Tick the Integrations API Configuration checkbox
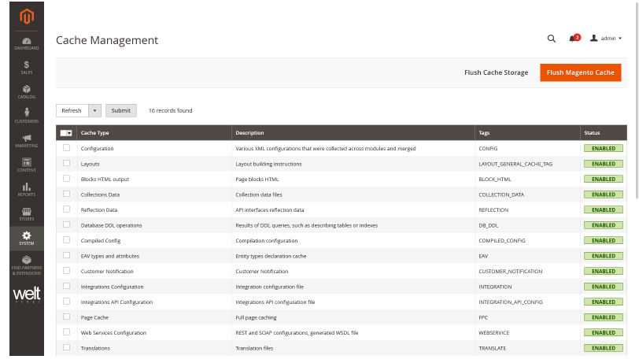Viewport: 639px width, 363px height. pyautogui.click(x=66, y=302)
